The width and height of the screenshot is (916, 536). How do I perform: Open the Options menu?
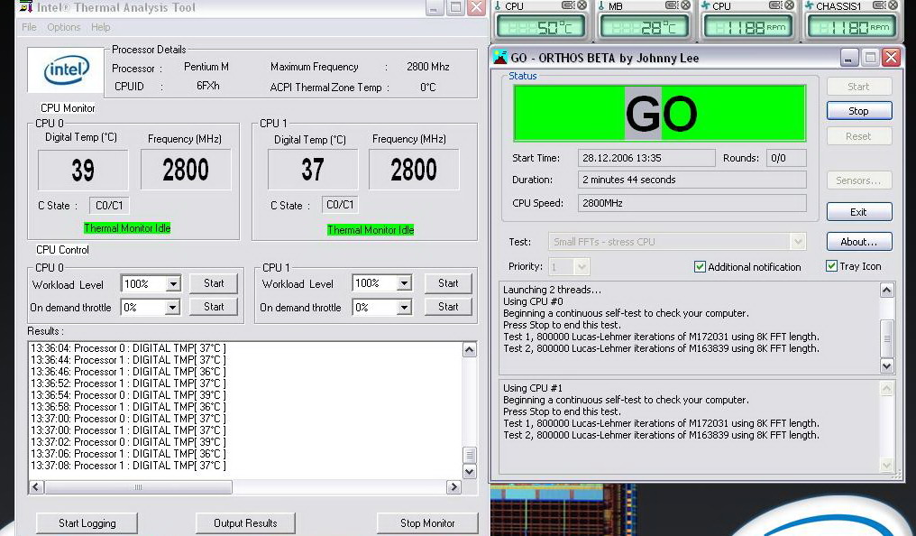click(64, 27)
